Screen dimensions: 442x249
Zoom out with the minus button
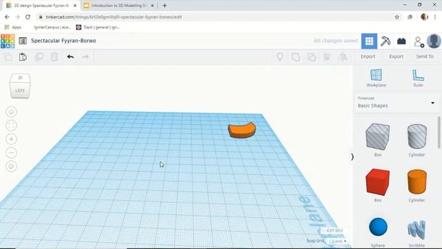(x=11, y=153)
